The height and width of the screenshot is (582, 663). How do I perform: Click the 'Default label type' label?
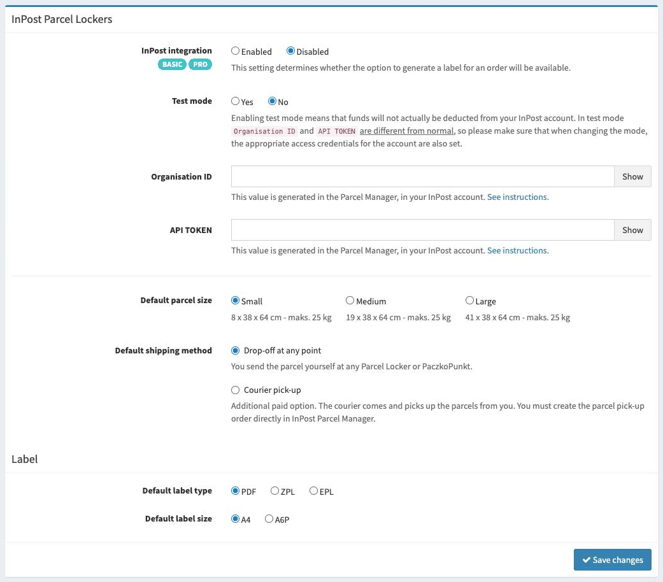click(x=177, y=491)
